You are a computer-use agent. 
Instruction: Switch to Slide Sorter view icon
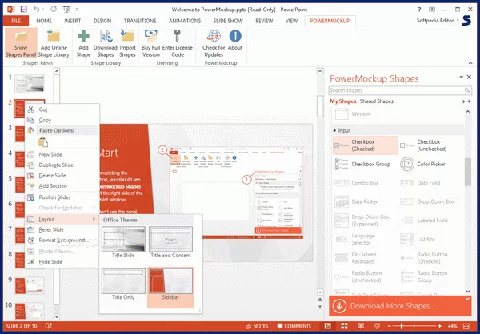coord(344,326)
